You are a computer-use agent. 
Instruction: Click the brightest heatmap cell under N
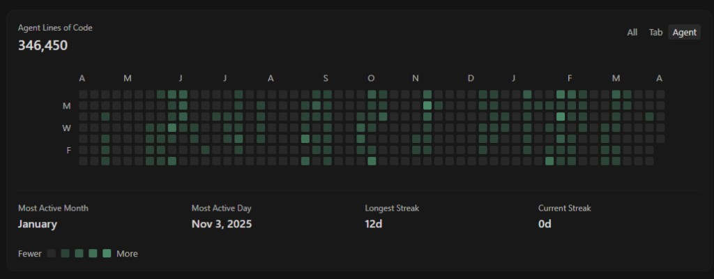[x=427, y=105]
